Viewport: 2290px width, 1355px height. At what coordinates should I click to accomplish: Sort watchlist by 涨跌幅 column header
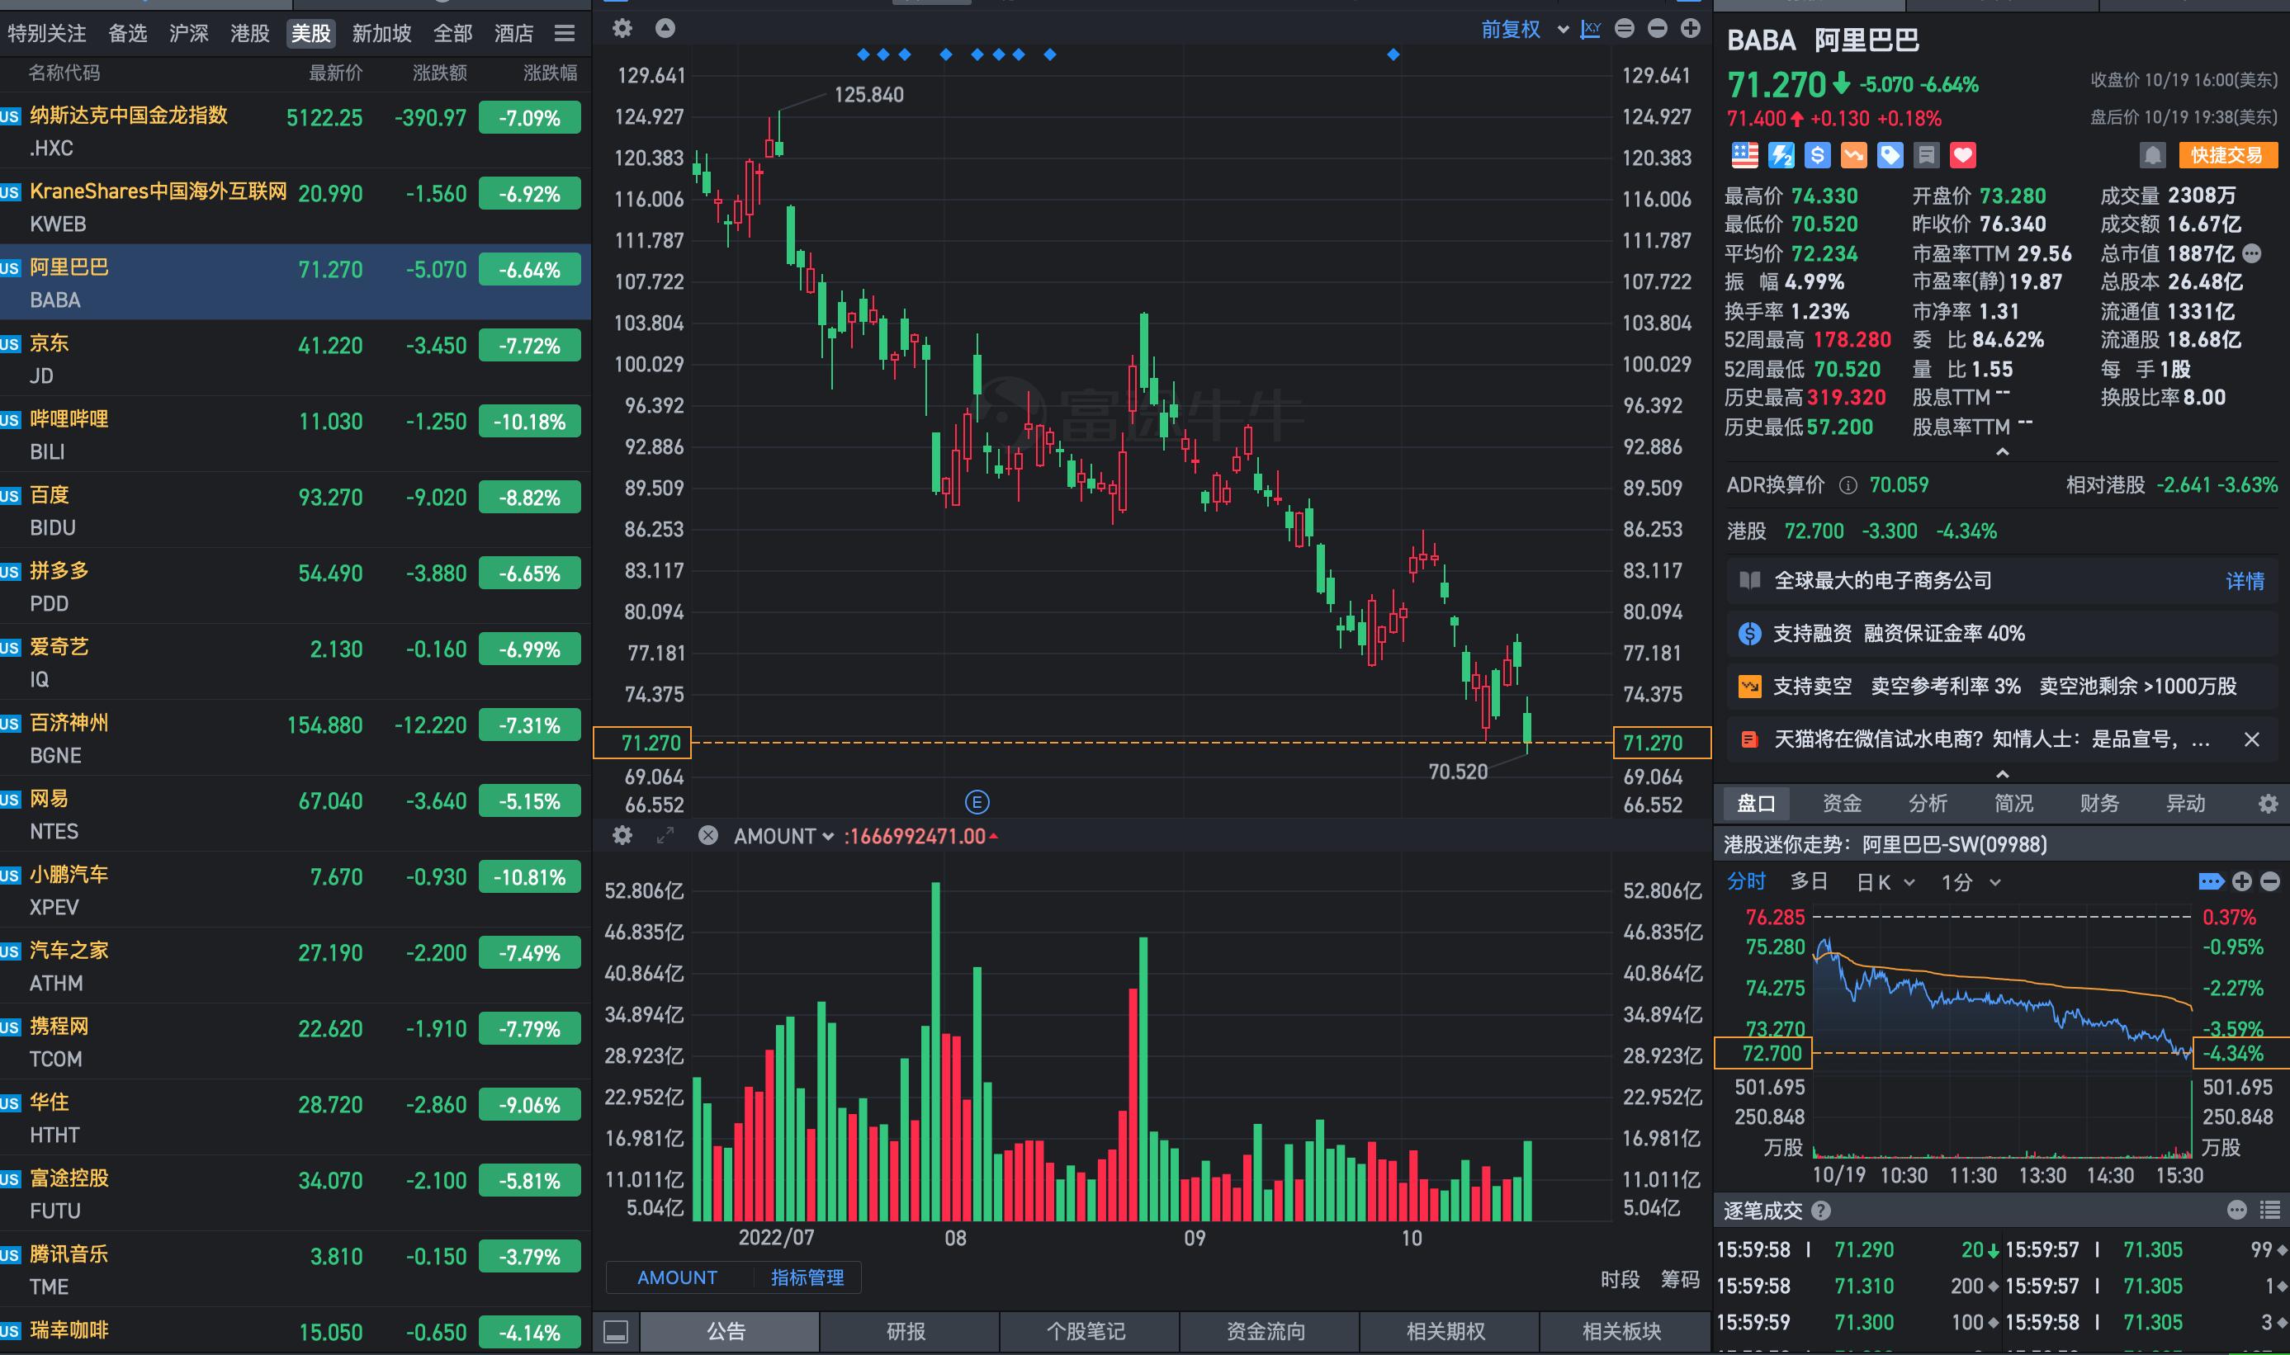[550, 73]
